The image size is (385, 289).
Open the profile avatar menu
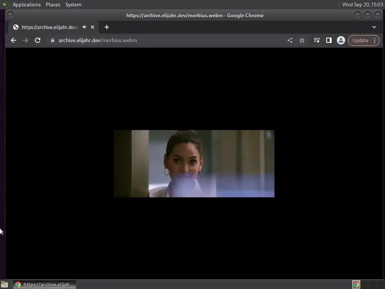[x=341, y=40]
